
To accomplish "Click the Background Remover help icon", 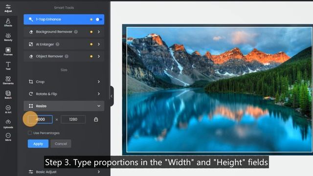I will [x=76, y=32].
